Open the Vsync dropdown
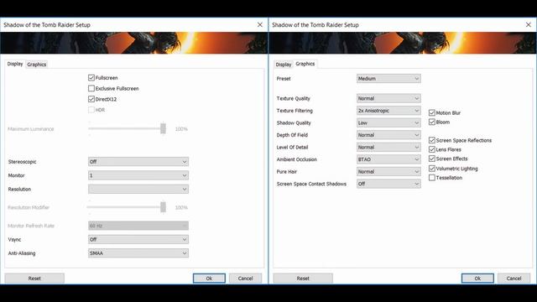Screen dimensions: 537x302 click(x=138, y=239)
